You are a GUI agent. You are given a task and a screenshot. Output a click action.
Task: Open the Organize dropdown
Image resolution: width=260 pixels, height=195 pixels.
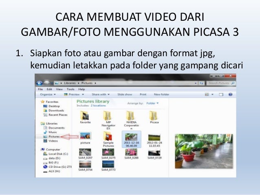(x=48, y=94)
